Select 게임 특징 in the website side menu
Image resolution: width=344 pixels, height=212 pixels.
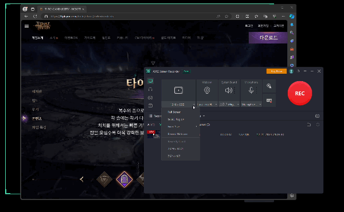pos(39,127)
